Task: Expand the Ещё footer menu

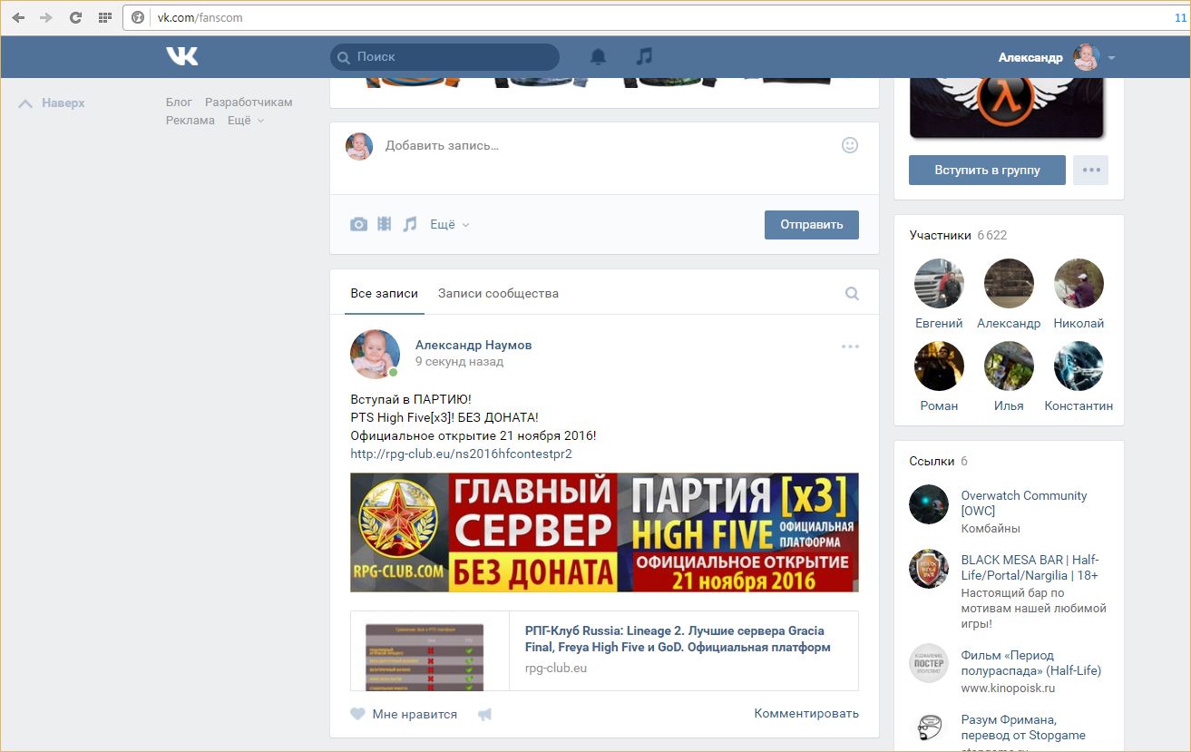Action: 245,121
